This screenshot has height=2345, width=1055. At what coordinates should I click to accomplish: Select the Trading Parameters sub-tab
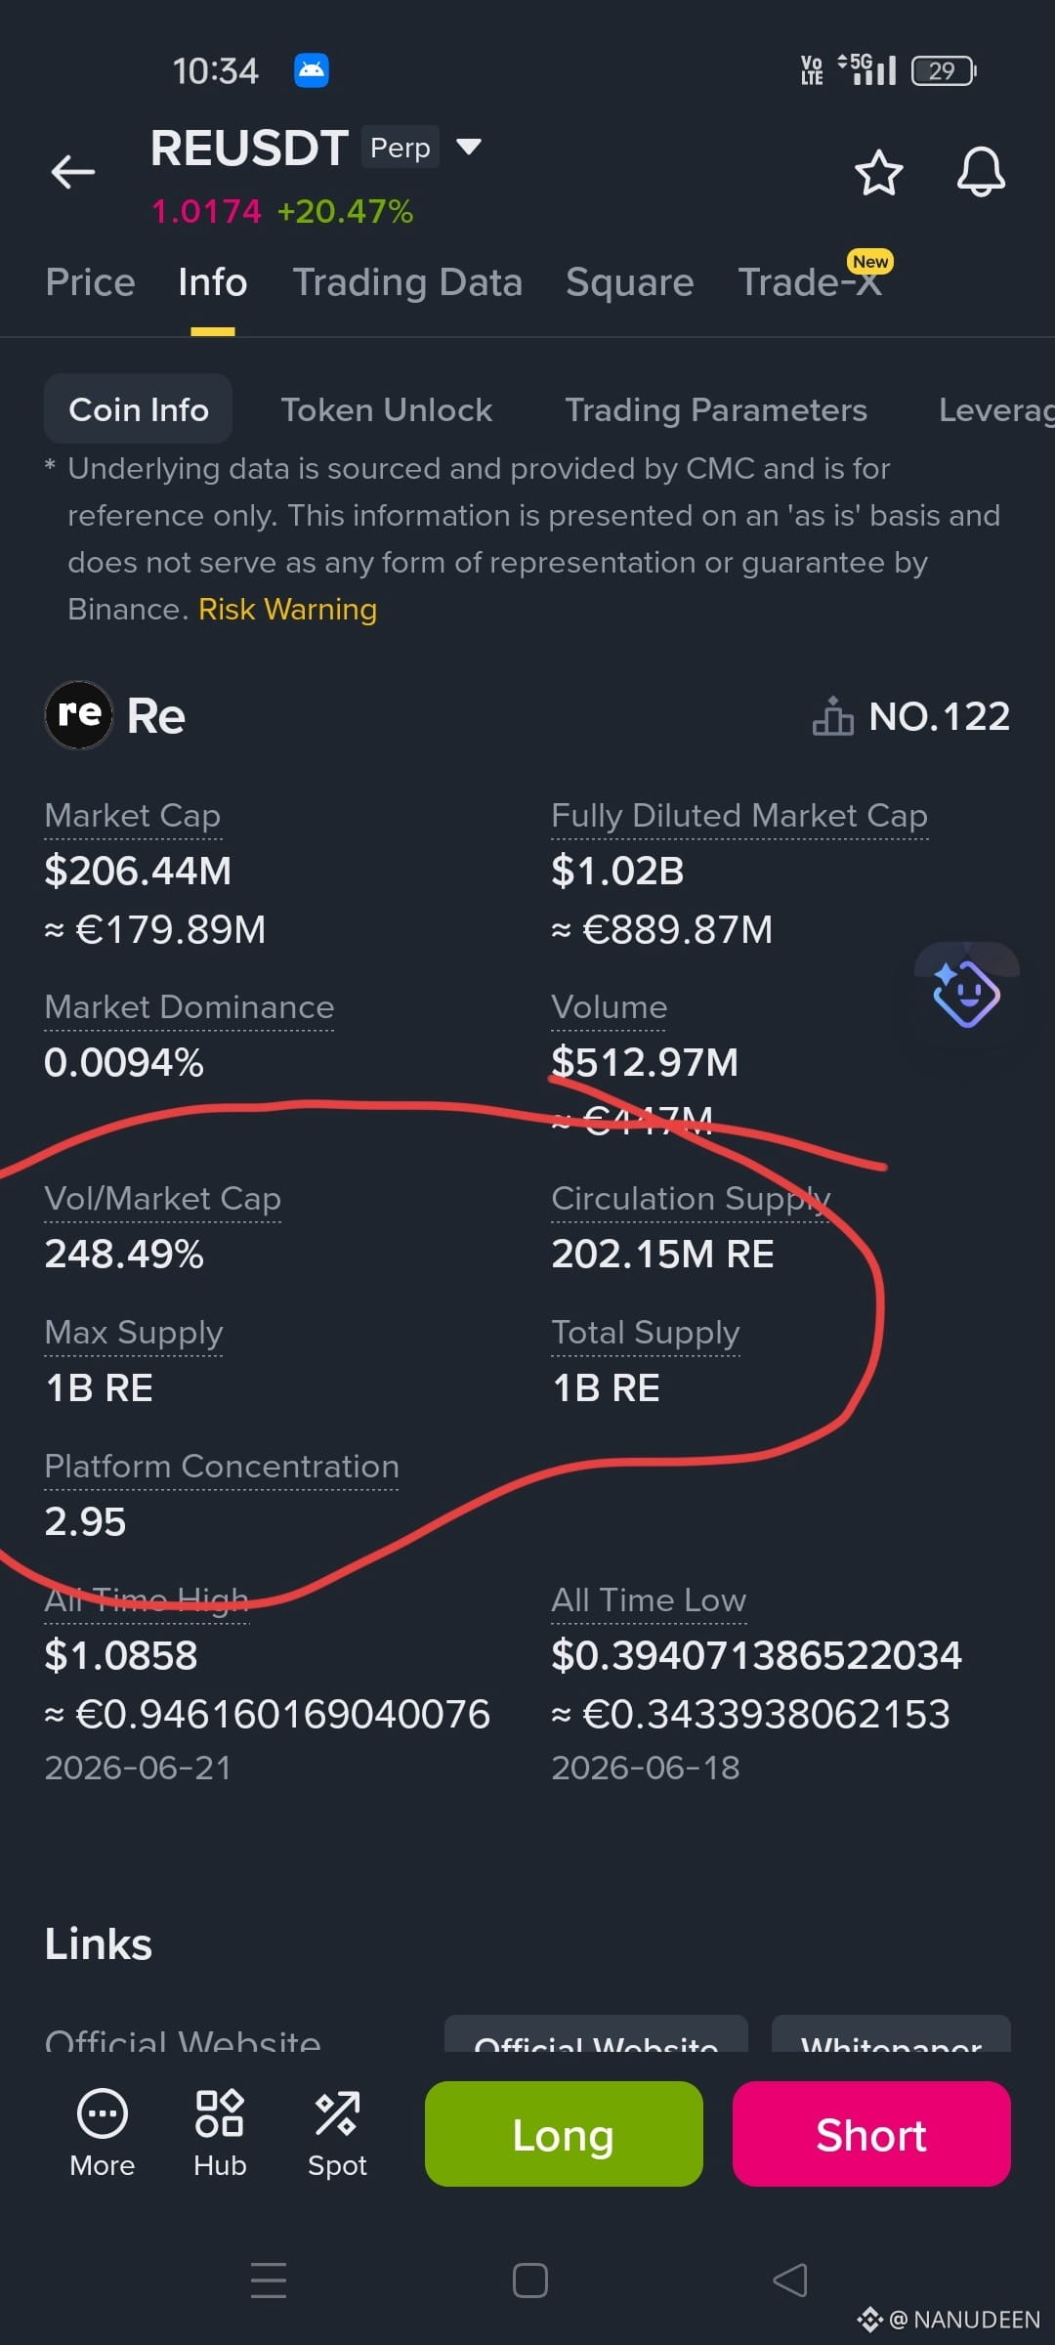[716, 409]
